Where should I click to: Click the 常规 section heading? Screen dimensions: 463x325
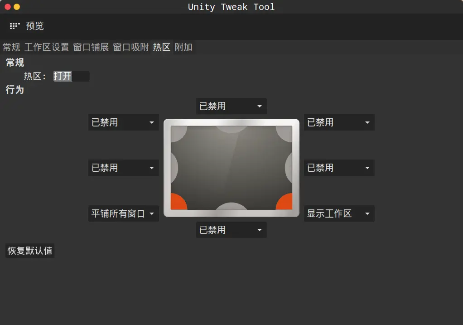coord(15,63)
